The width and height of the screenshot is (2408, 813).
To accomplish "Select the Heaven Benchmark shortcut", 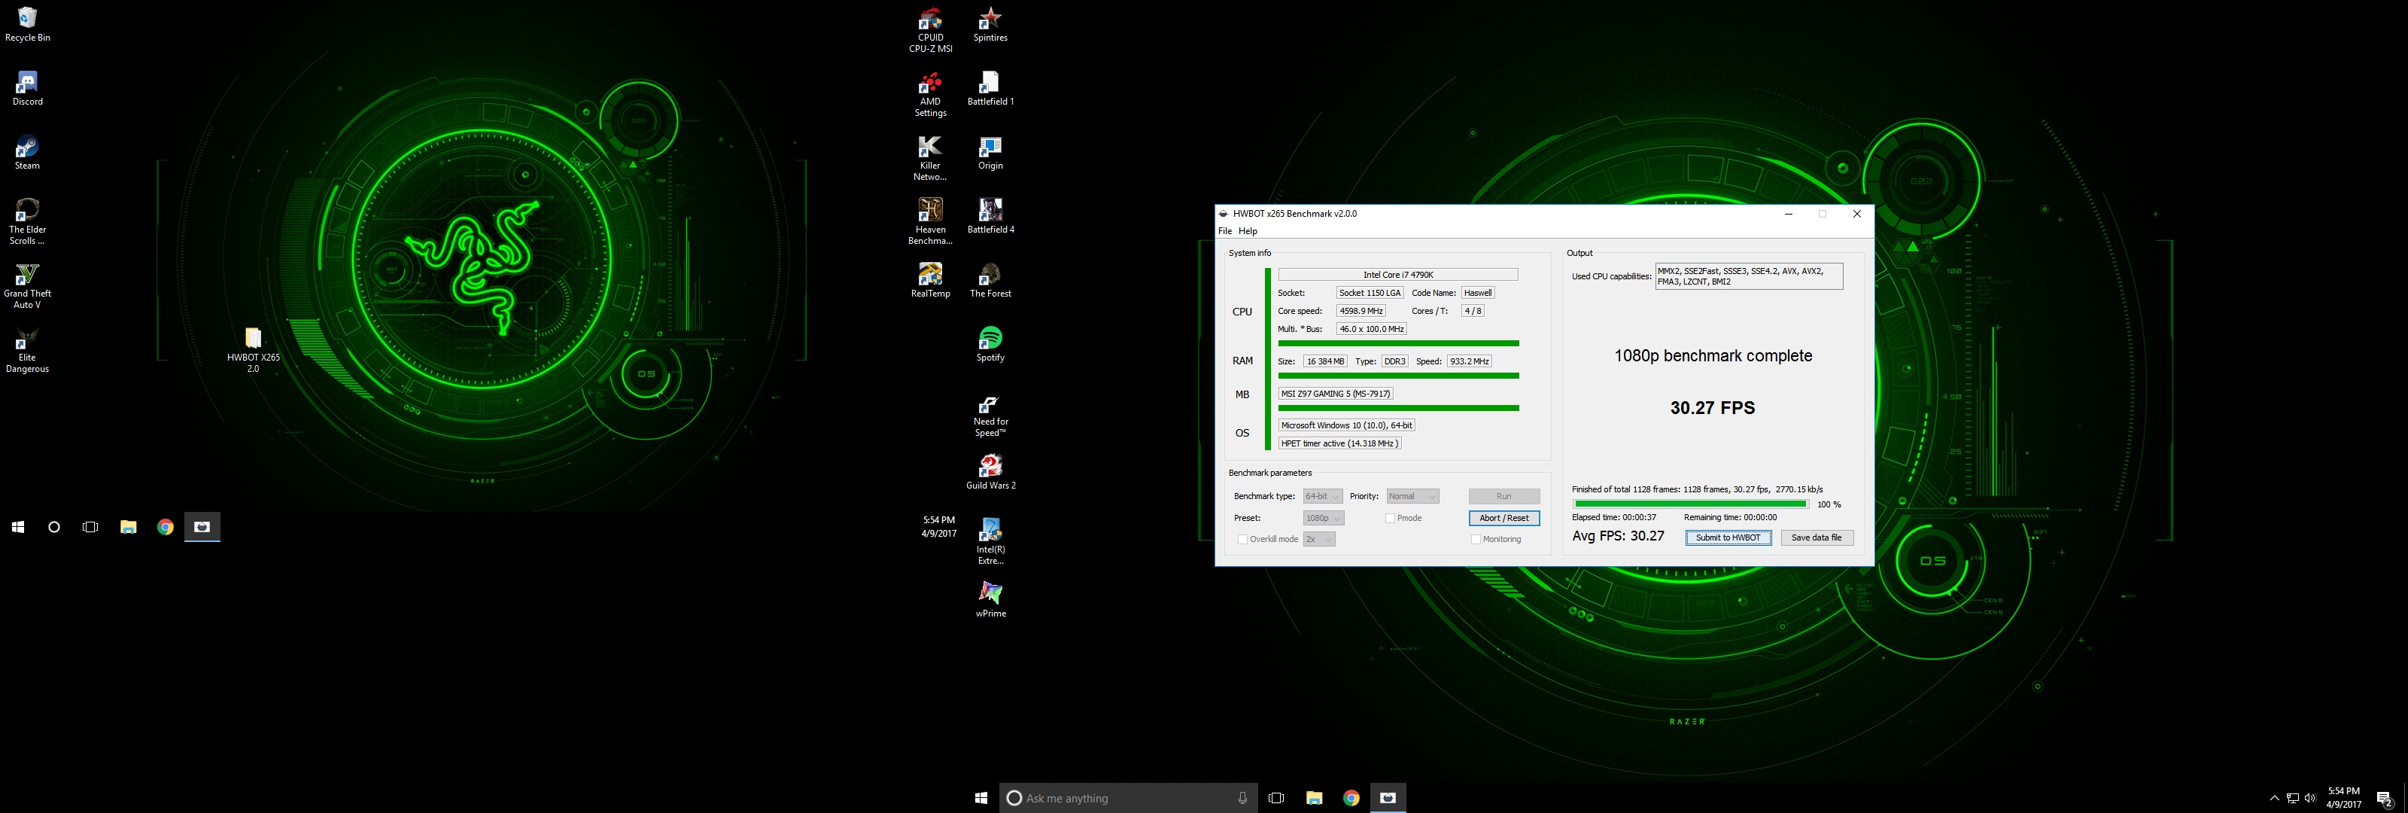I will [930, 223].
